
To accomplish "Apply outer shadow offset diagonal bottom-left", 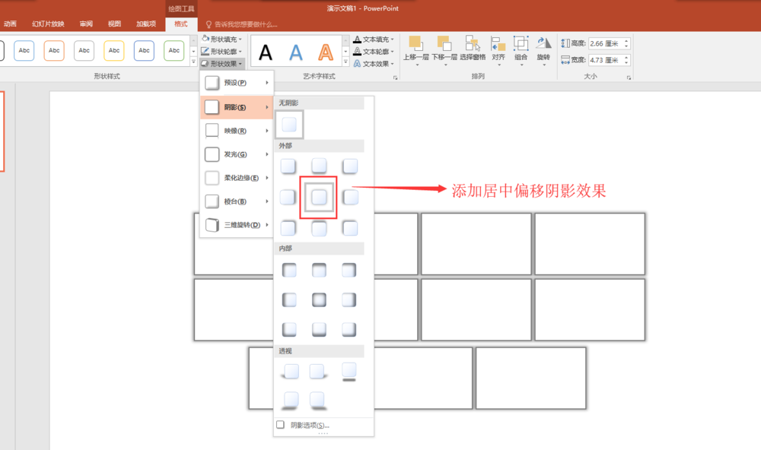I will coord(350,166).
